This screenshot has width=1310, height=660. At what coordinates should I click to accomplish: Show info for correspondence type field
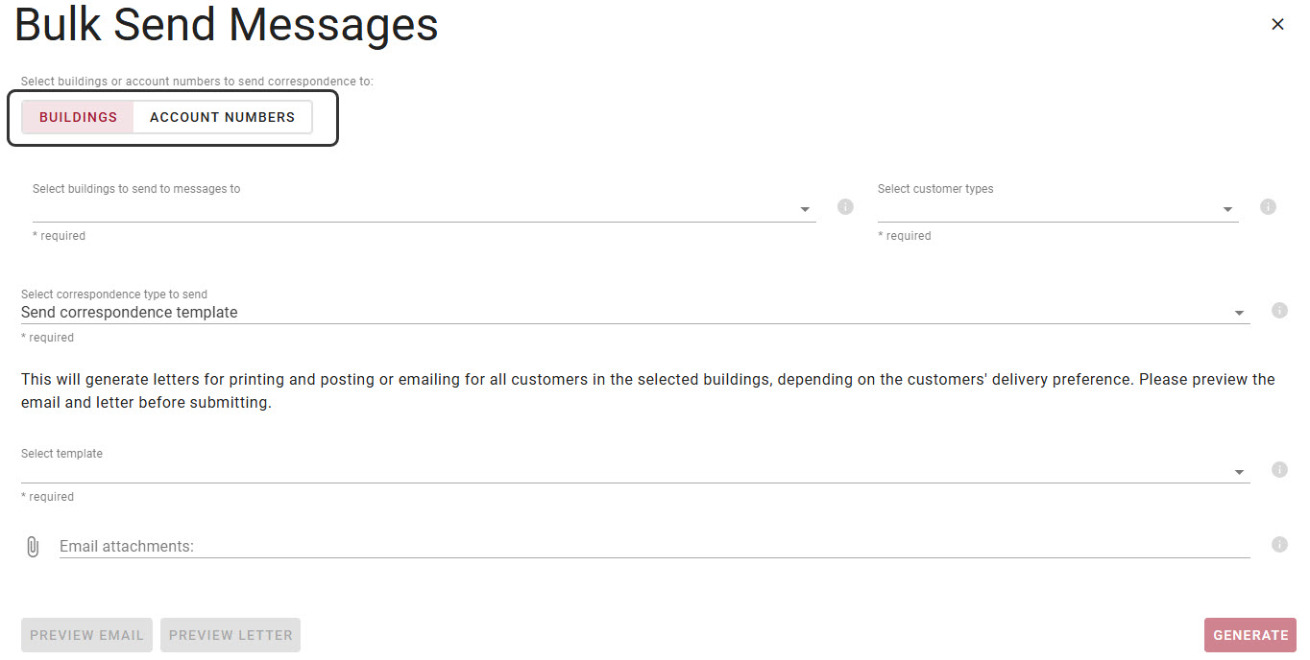pos(1279,310)
